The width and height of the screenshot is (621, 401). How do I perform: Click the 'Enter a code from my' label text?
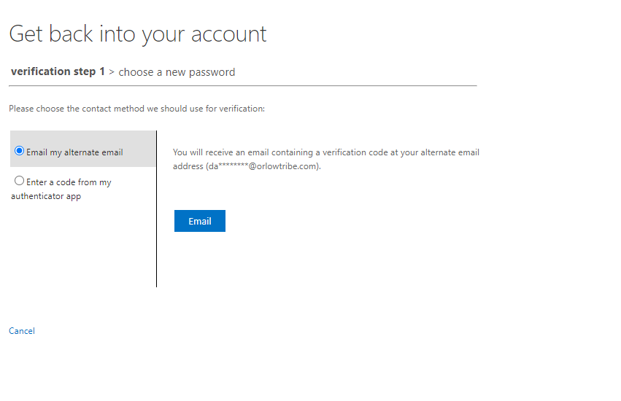tap(69, 182)
